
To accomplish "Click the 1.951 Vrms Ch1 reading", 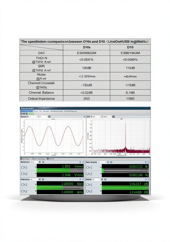I will pyautogui.click(x=73, y=166).
